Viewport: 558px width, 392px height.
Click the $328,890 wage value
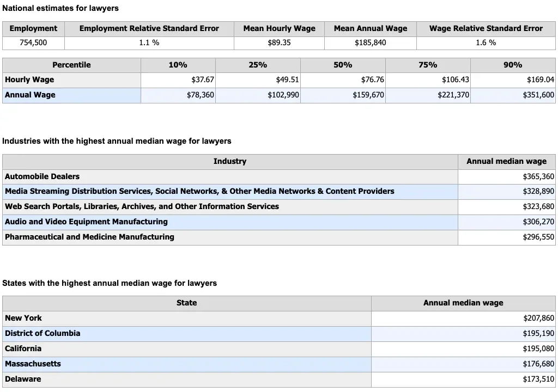click(x=538, y=192)
